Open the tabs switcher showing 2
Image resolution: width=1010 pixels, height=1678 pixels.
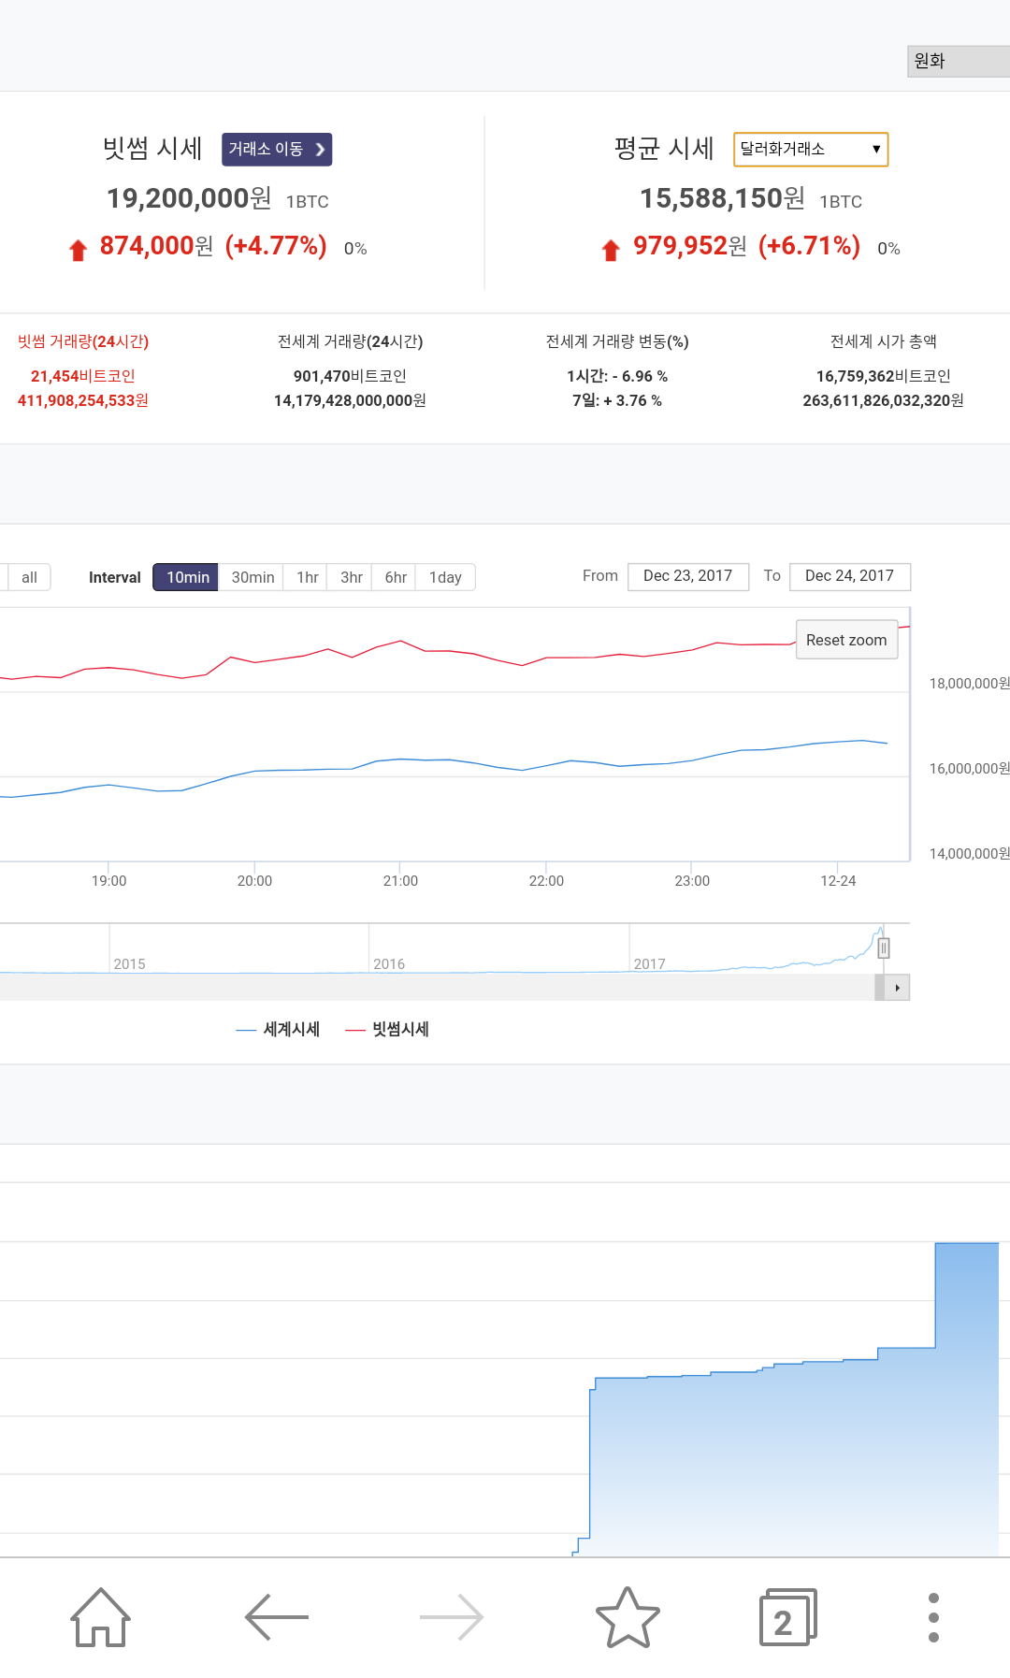tap(786, 1617)
